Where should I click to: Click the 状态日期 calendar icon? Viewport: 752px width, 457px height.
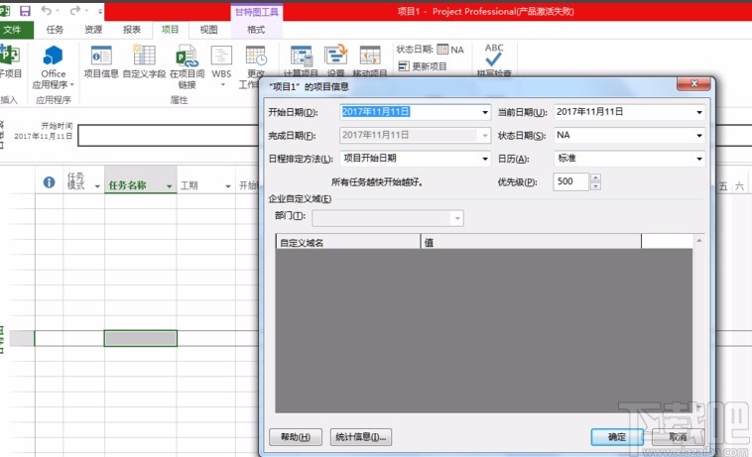click(442, 50)
